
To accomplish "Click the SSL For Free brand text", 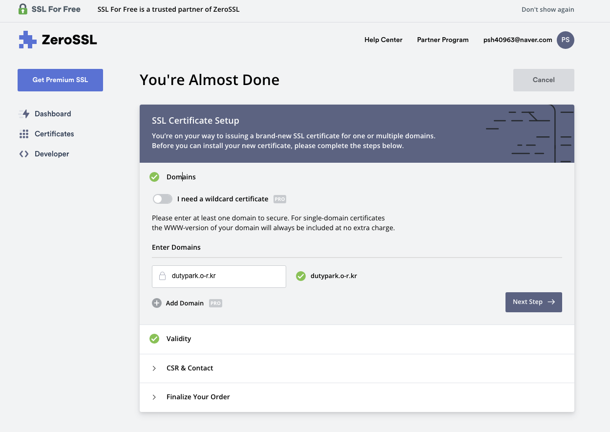I will click(x=56, y=9).
